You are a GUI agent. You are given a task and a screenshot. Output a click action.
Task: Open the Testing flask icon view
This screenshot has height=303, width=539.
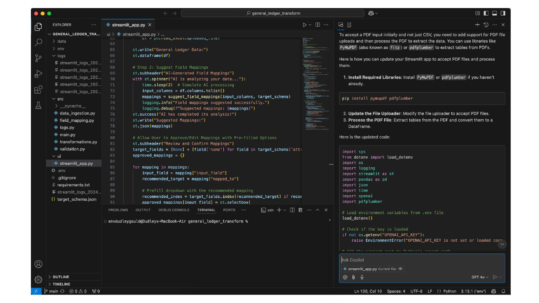(x=38, y=105)
